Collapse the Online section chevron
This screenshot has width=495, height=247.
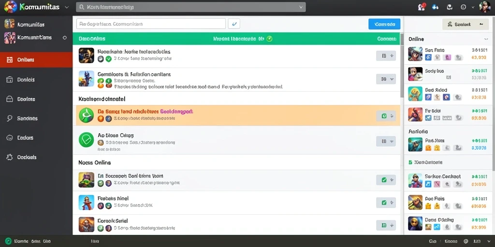486,39
